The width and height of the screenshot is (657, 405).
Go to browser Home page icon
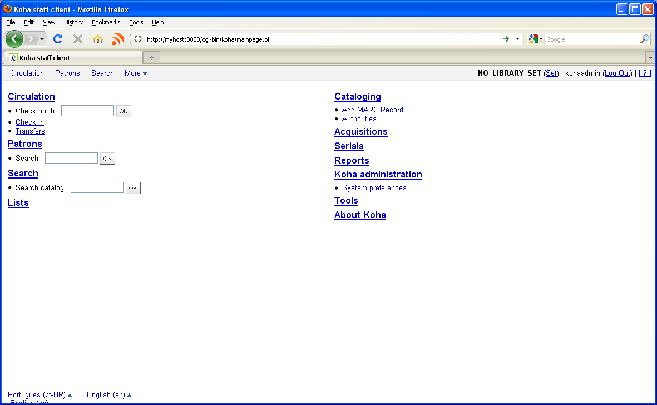point(98,39)
